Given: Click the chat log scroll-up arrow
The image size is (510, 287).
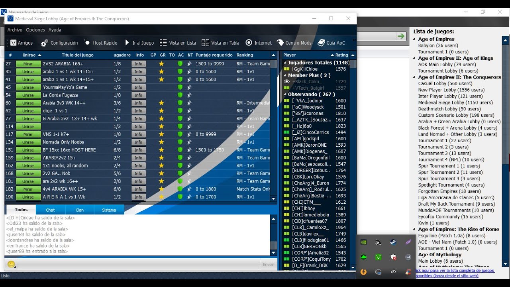Looking at the screenshot, I should point(273,219).
